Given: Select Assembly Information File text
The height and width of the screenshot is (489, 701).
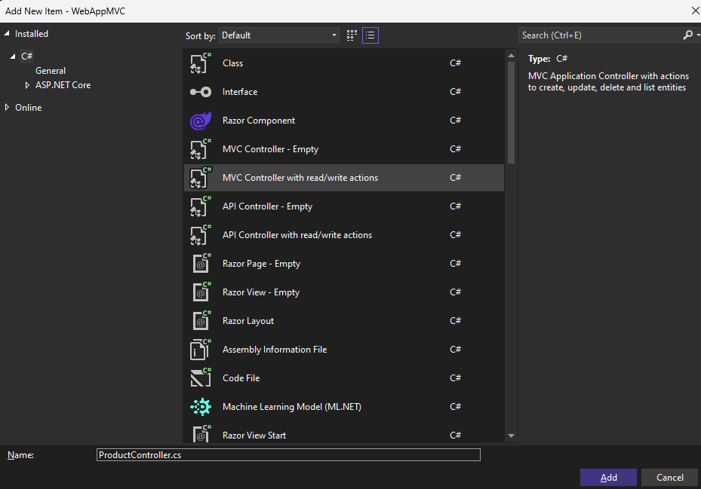Looking at the screenshot, I should point(275,349).
